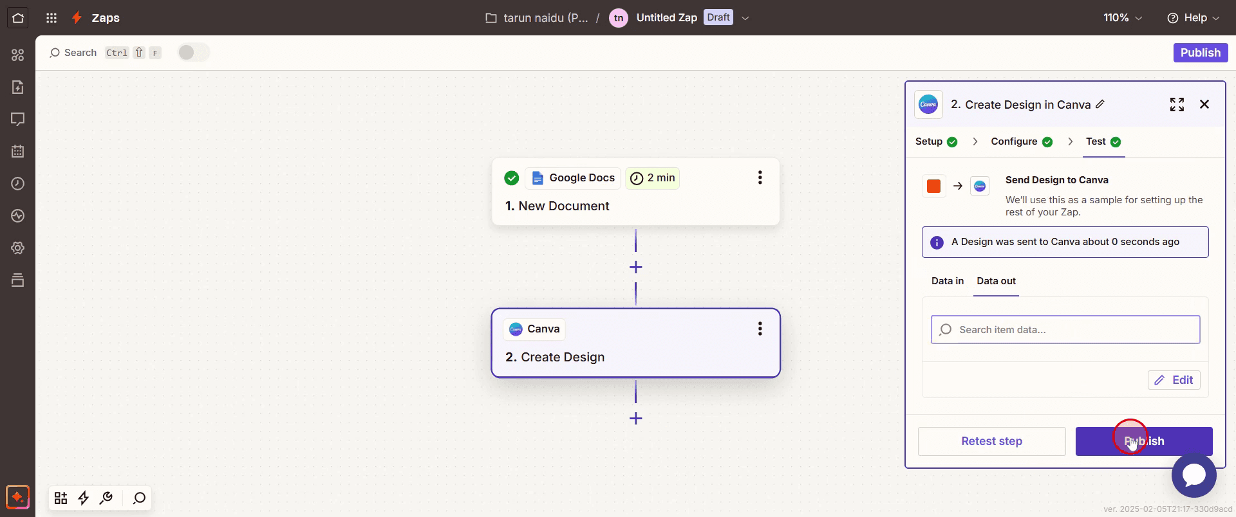The width and height of the screenshot is (1236, 517).
Task: Open the sidebar Zap details file icon
Action: (x=18, y=87)
